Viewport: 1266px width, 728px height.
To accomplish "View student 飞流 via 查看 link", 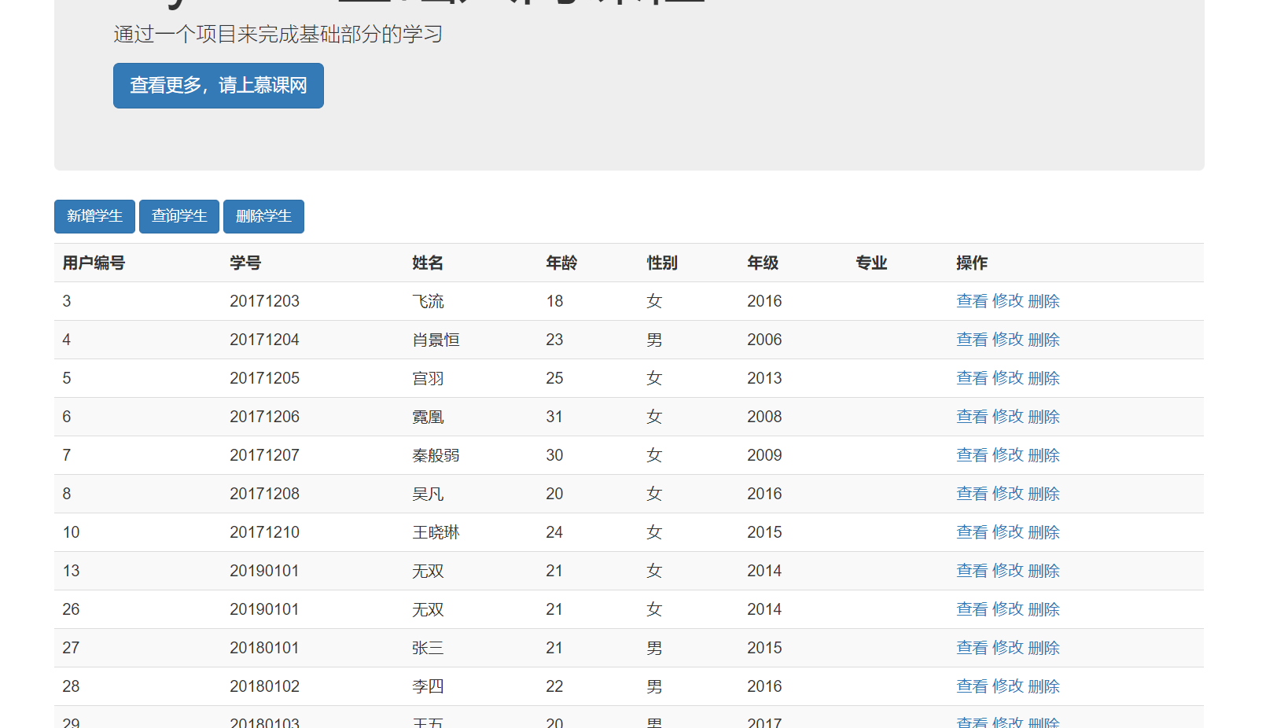I will point(972,301).
